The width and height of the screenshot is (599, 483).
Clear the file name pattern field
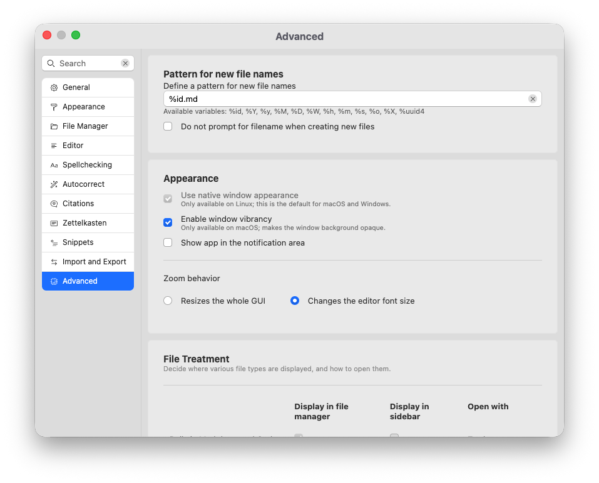click(532, 99)
